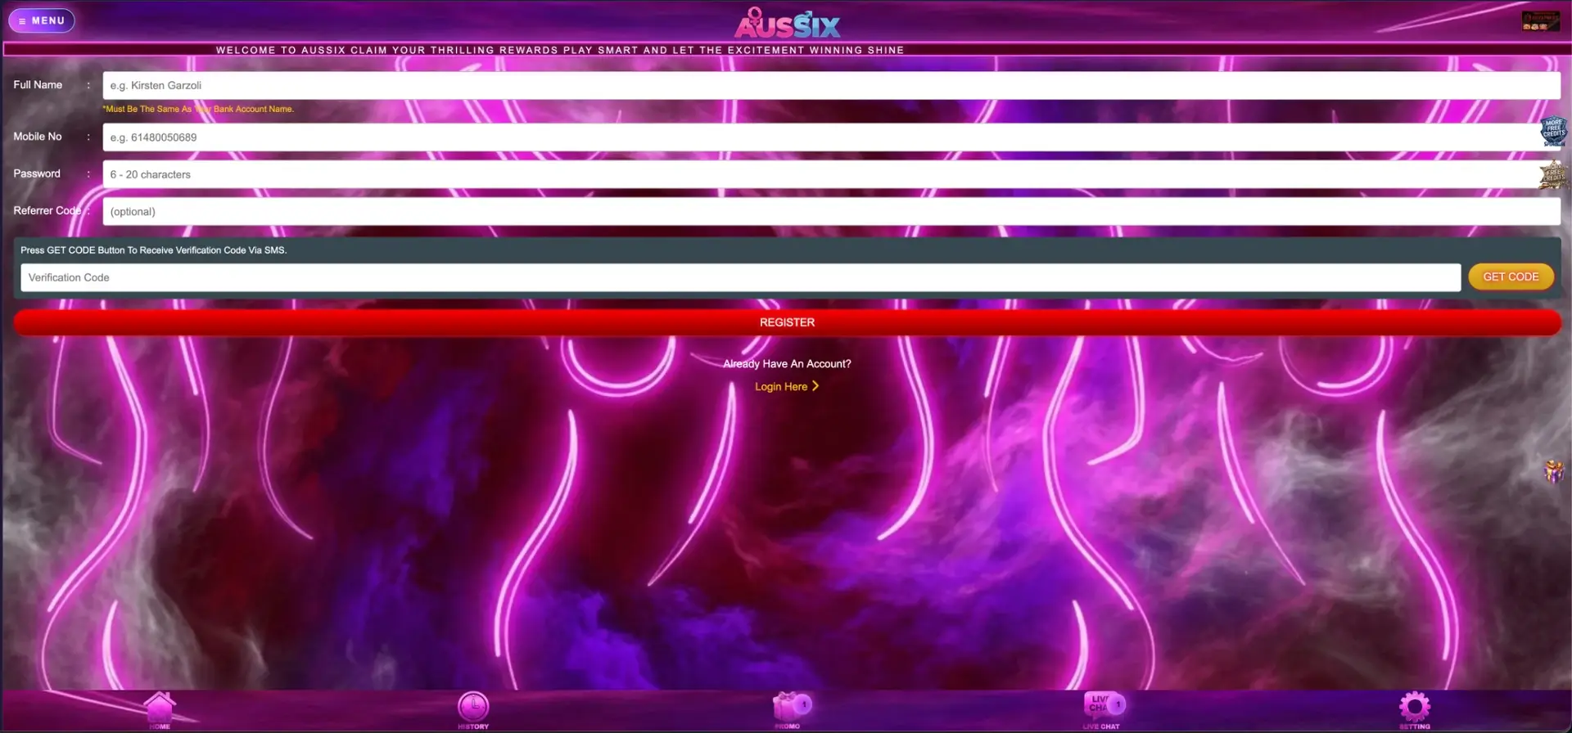1572x733 pixels.
Task: Click the floating gift box icon
Action: coord(1553,471)
